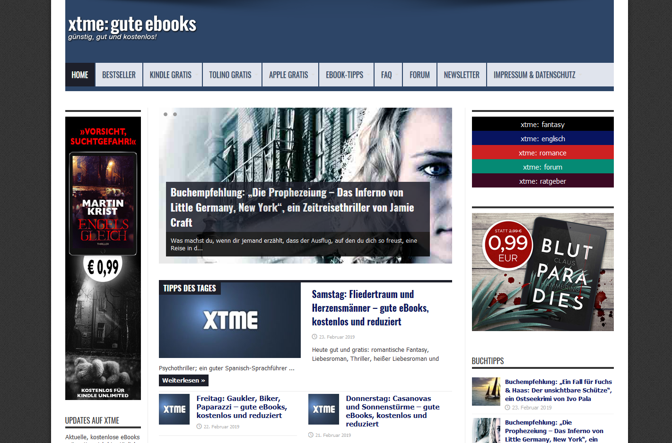Expand the Tolino Gratis menu
672x443 pixels.
[230, 75]
